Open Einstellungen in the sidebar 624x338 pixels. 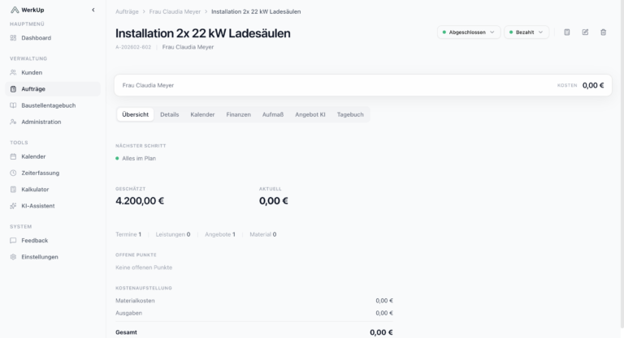click(x=40, y=257)
